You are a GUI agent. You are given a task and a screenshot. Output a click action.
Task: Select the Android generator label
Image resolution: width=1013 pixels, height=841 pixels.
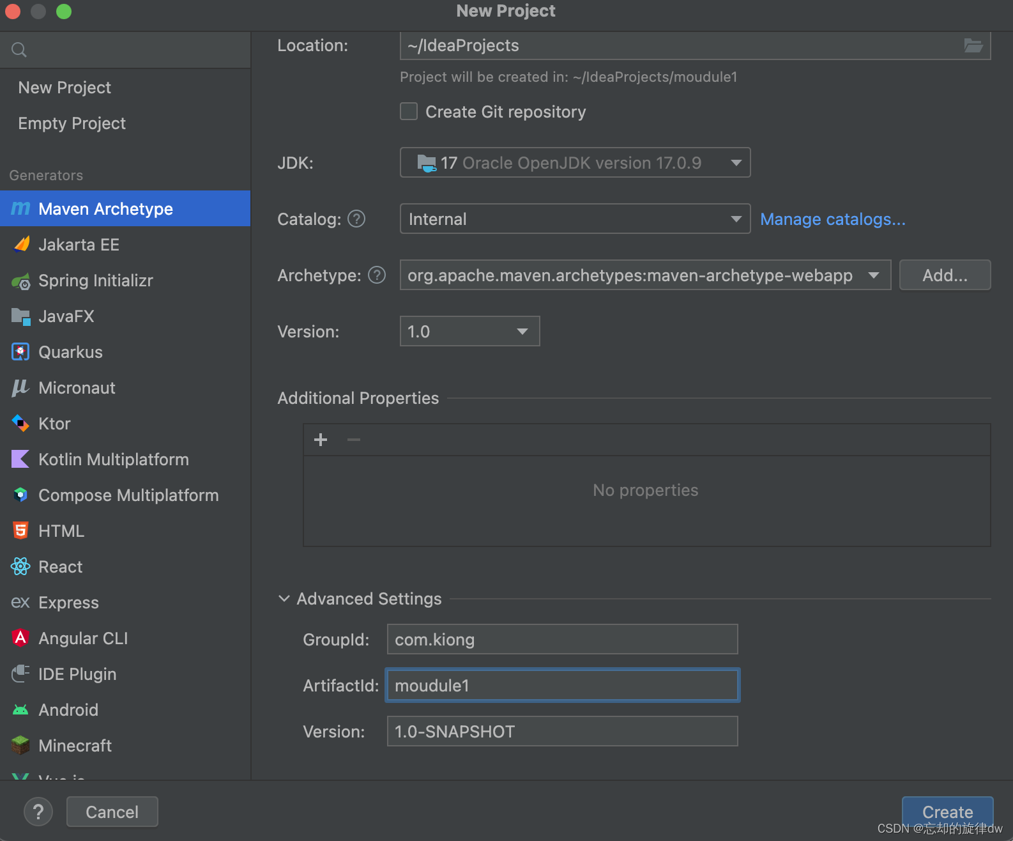pos(68,710)
